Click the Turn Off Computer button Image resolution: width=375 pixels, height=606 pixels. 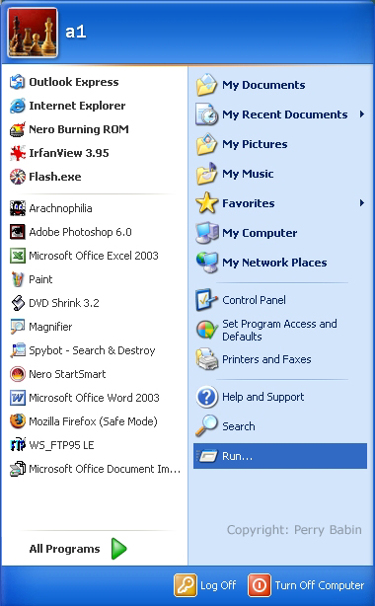pyautogui.click(x=306, y=585)
